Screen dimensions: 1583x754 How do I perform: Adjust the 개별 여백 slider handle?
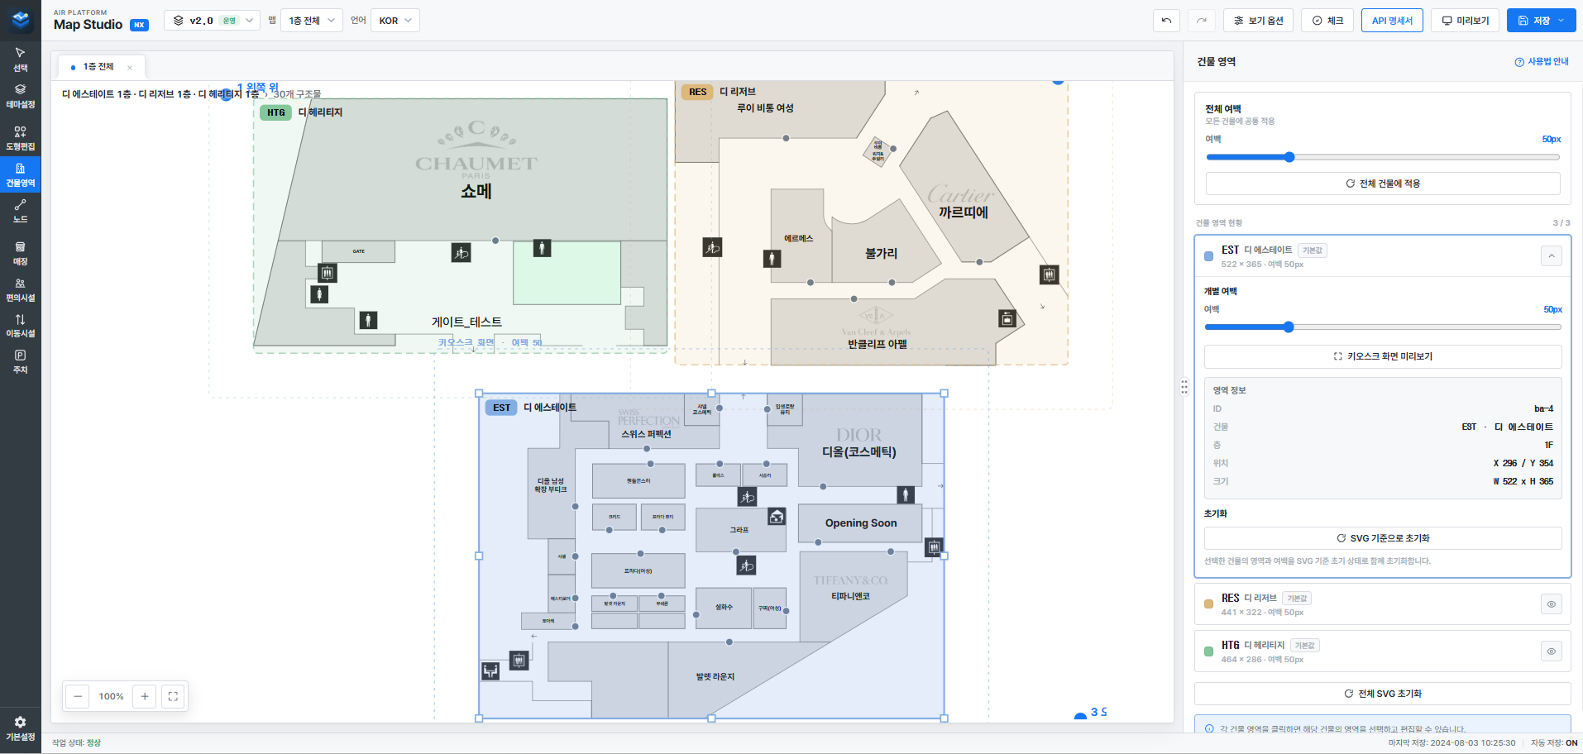coord(1289,327)
